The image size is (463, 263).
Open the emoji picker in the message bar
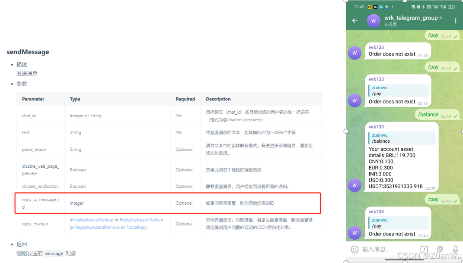pyautogui.click(x=354, y=249)
